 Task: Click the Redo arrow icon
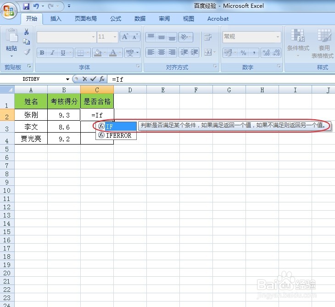pos(50,6)
